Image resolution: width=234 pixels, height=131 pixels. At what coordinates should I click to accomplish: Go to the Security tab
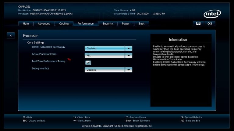tap(108, 23)
